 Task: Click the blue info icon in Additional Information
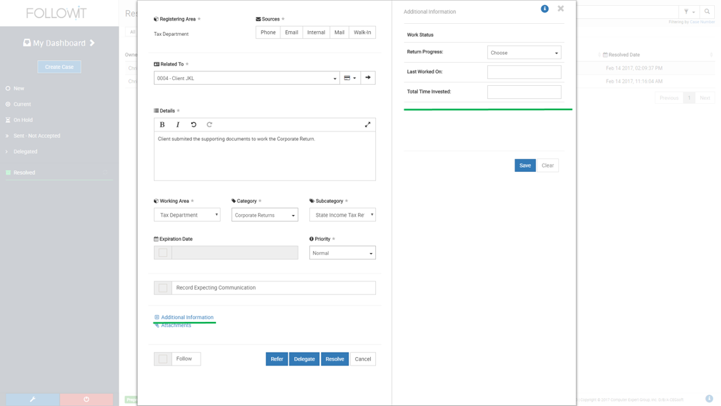[x=544, y=9]
